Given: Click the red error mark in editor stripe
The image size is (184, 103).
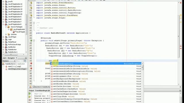Looking at the screenshot, I should click(181, 46).
